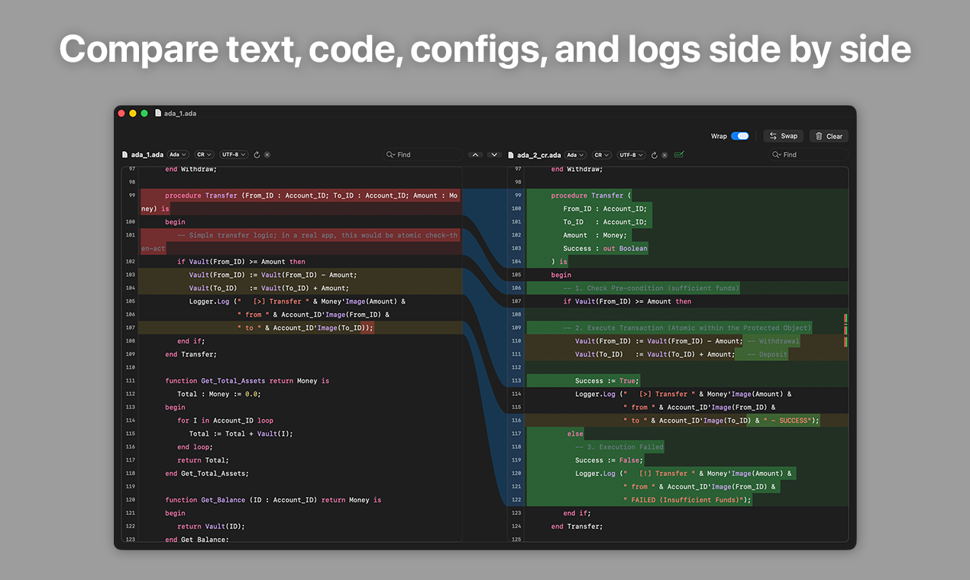Close the ada_1.ada file in left pane
The height and width of the screenshot is (580, 970).
[x=267, y=154]
